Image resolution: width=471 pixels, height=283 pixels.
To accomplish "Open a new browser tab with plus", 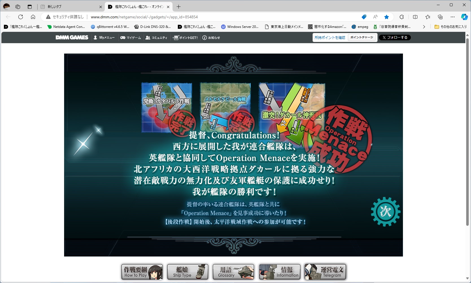I will coord(178,7).
